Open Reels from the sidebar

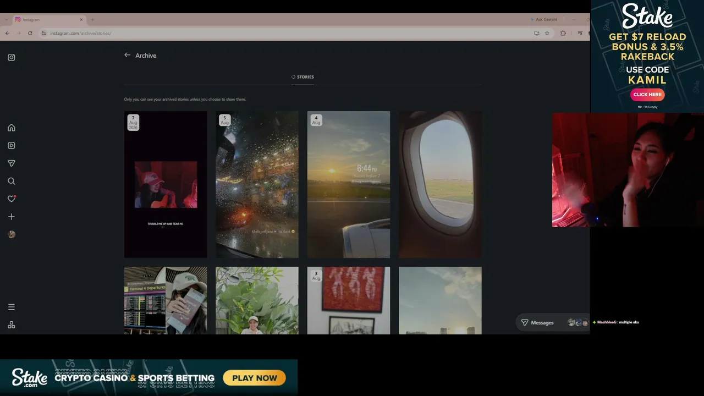pyautogui.click(x=11, y=146)
